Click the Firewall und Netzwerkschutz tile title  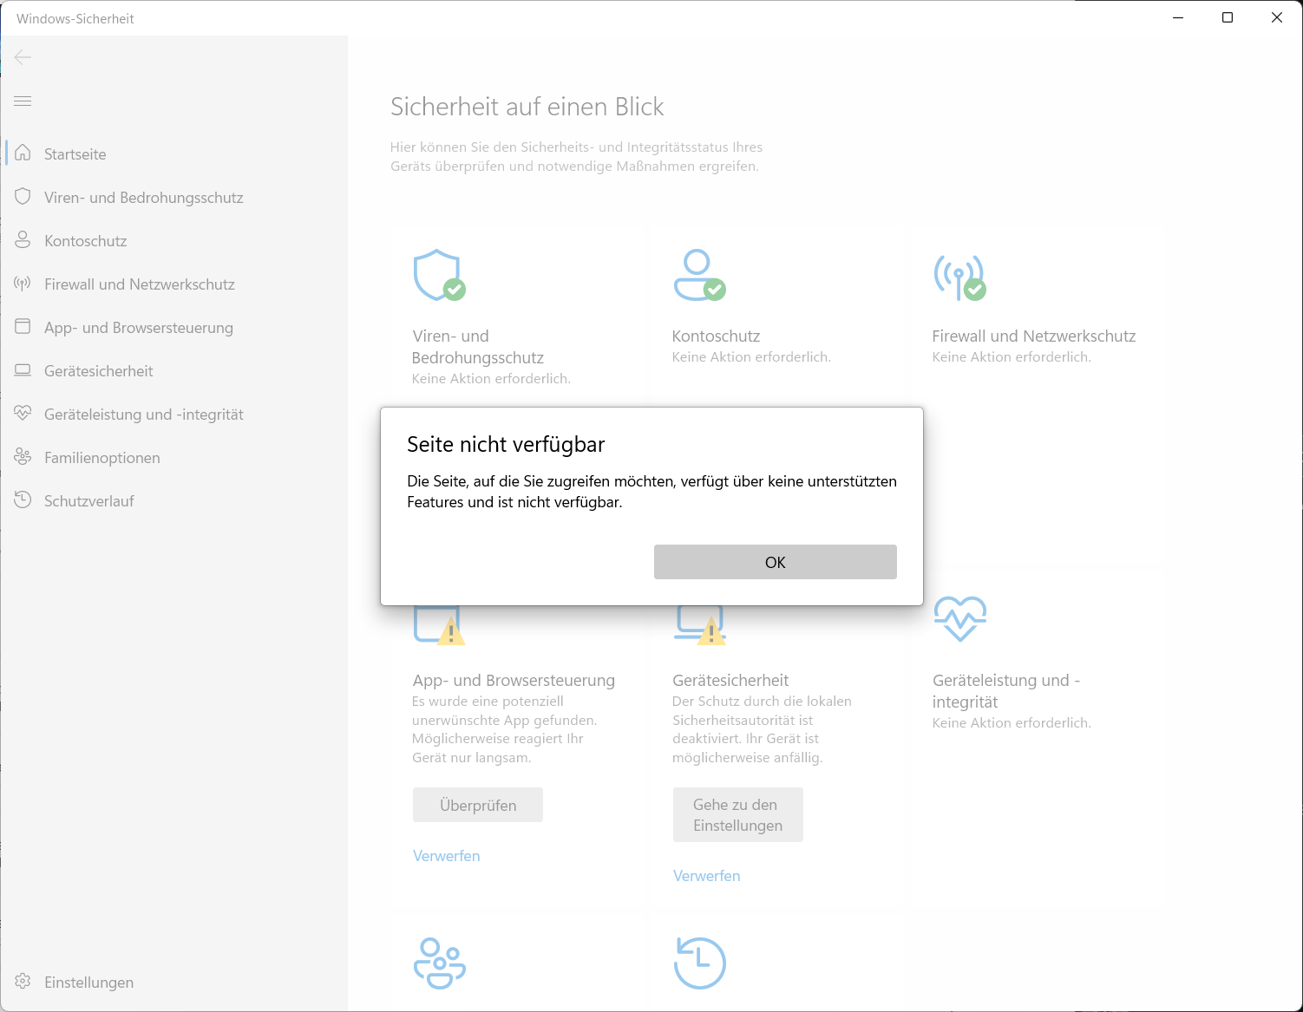point(1034,336)
